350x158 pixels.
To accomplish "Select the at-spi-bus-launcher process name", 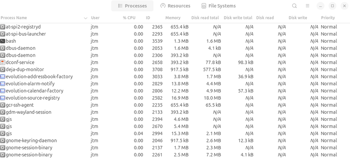I will point(26,34).
